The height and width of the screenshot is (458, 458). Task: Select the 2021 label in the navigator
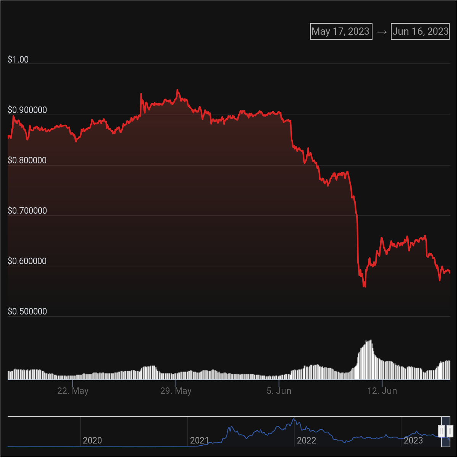coord(200,440)
